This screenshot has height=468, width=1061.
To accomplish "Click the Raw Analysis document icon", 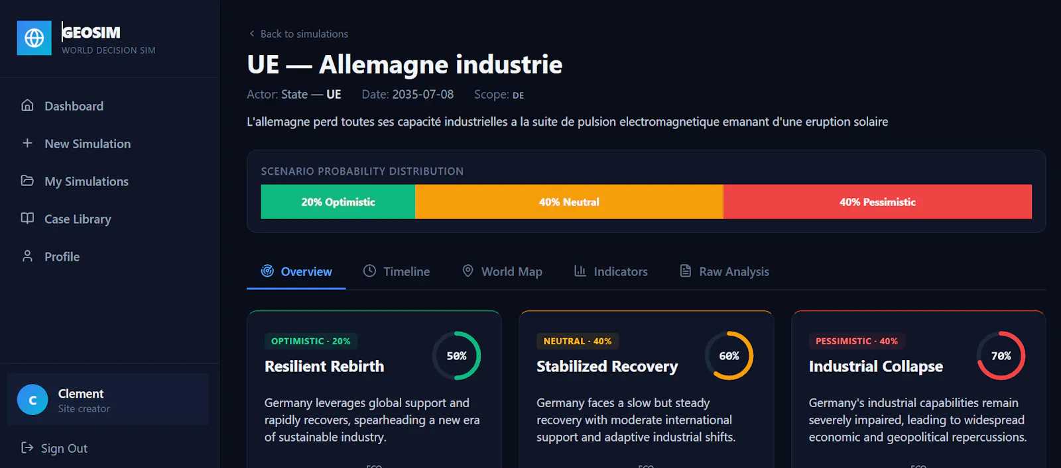I will pos(686,271).
